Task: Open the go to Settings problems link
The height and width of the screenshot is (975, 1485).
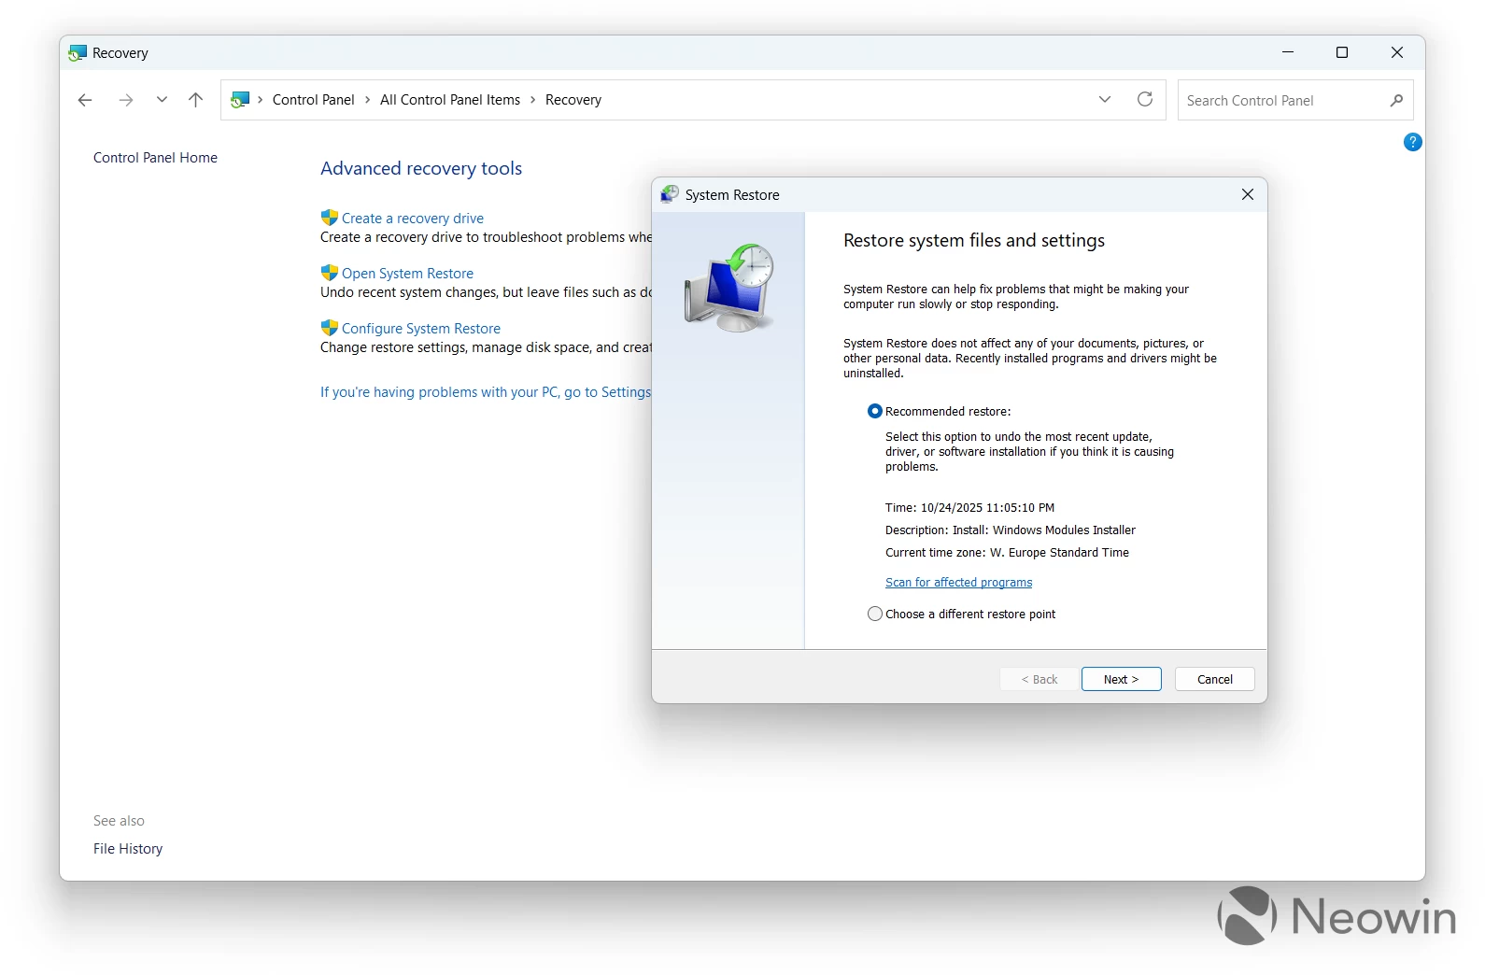Action: coord(486,392)
